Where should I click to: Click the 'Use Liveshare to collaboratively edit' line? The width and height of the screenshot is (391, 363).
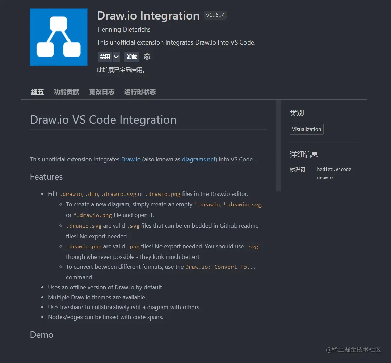click(x=124, y=308)
